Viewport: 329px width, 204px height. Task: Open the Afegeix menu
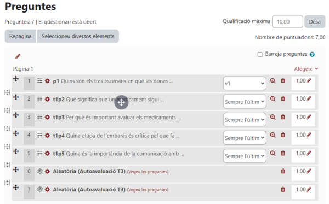point(306,69)
